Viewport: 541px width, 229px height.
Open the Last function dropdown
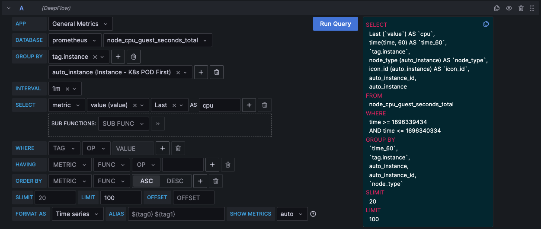coord(182,105)
